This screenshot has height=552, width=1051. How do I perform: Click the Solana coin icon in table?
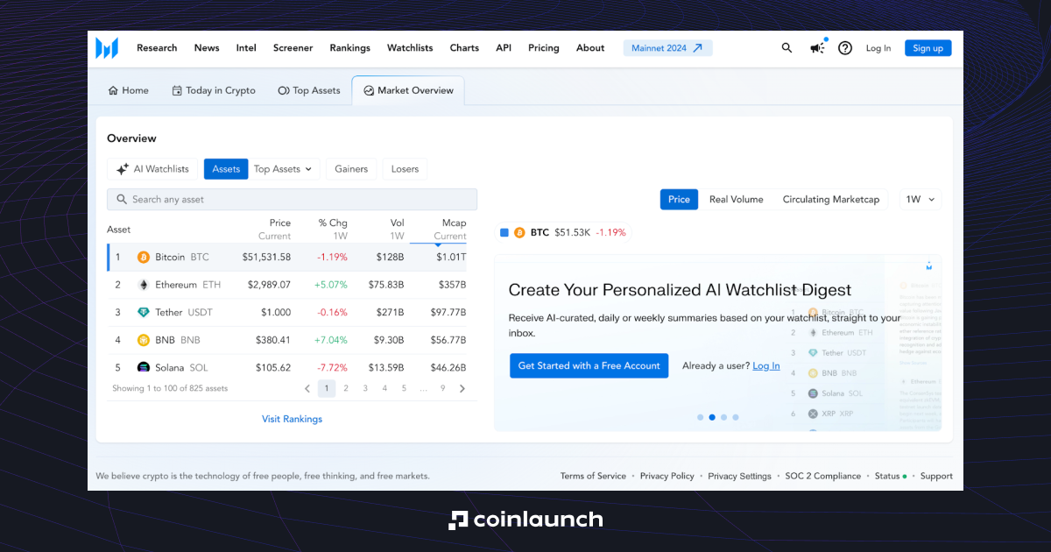(x=144, y=367)
